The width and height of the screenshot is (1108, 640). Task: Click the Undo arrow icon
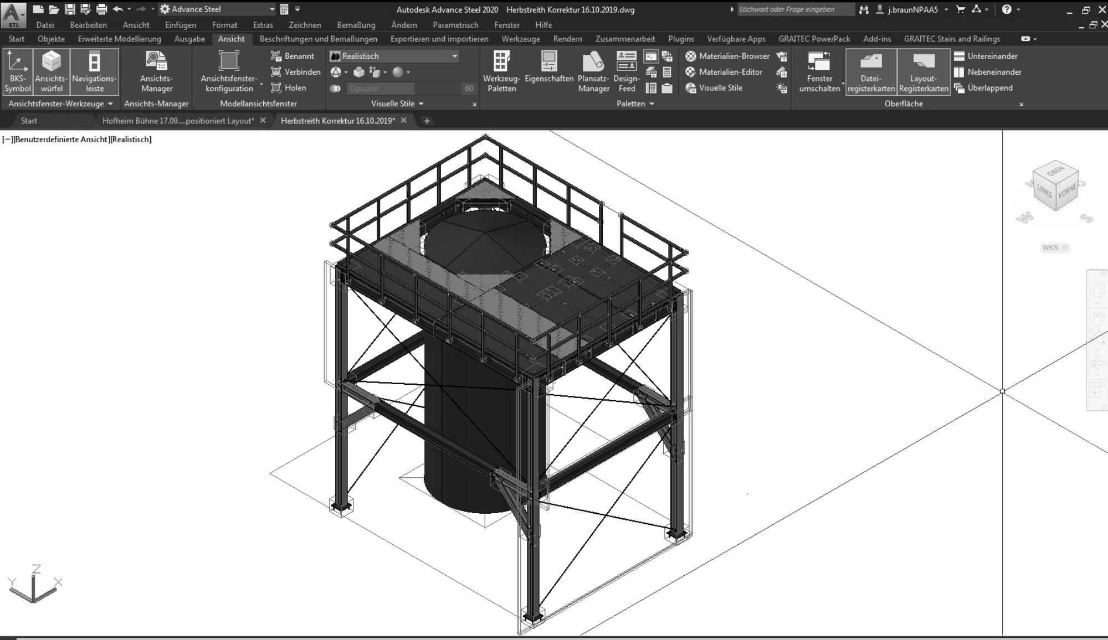118,9
